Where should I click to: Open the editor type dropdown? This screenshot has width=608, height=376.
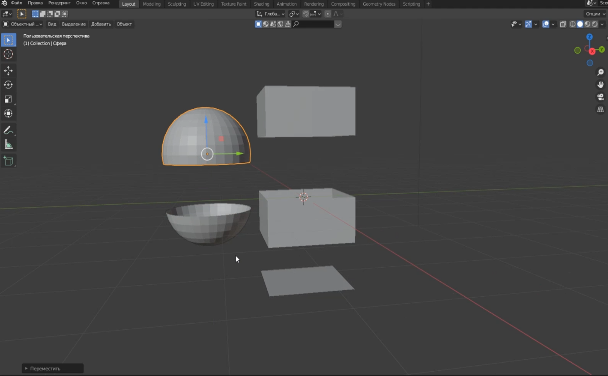pyautogui.click(x=7, y=14)
